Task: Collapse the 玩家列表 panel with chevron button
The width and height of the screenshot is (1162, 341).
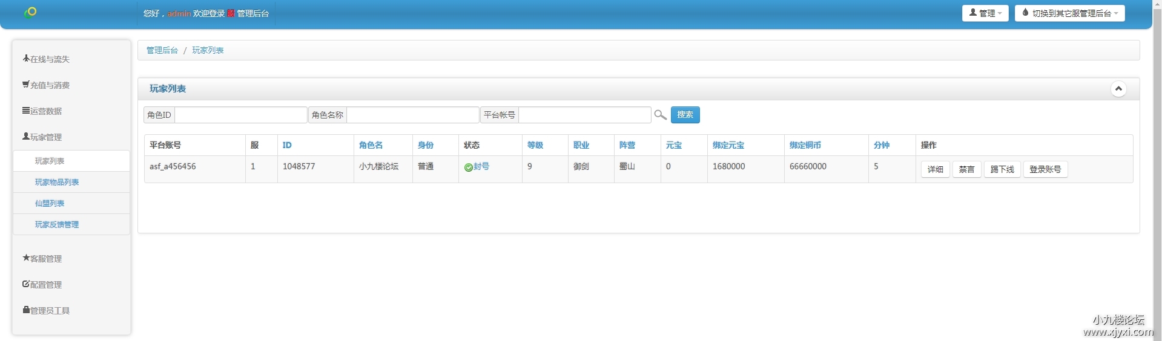Action: tap(1118, 89)
